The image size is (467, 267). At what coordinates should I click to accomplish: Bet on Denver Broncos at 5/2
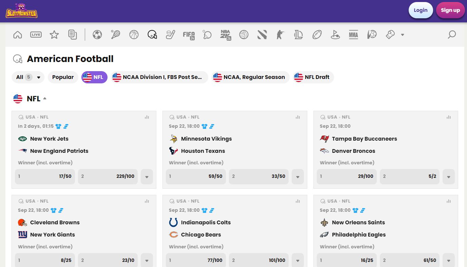point(410,177)
